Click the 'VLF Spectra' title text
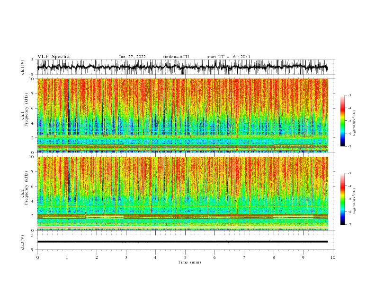 point(54,57)
